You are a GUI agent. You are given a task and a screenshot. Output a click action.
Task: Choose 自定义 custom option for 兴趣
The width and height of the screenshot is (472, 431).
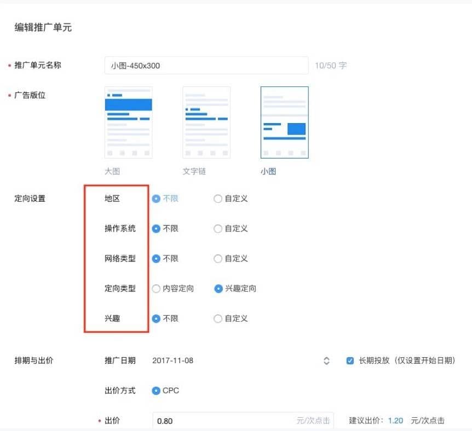[218, 318]
